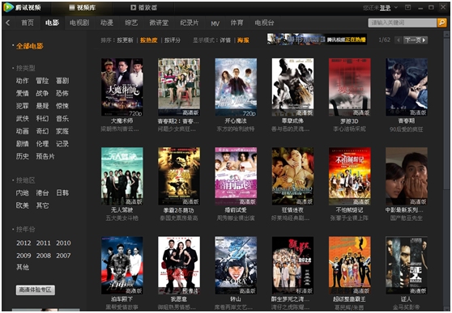Sort movies by 按评分 rating
This screenshot has width=452, height=313.
click(173, 40)
